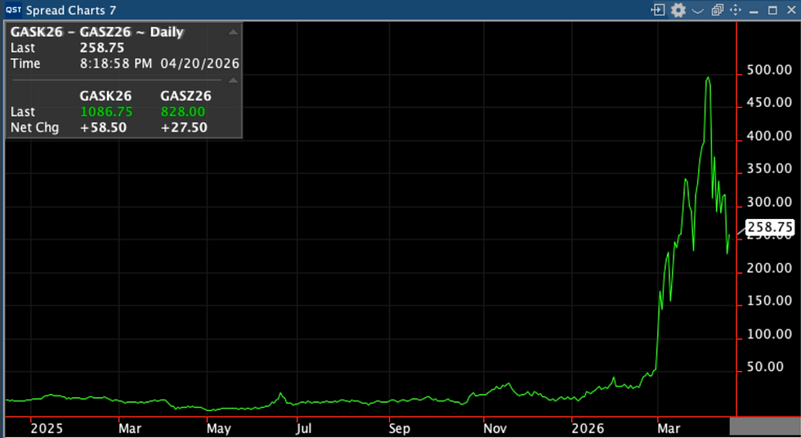The height and width of the screenshot is (438, 801).
Task: Click the GASK26 - GASZ26 ~ Daily title
Action: [x=97, y=32]
